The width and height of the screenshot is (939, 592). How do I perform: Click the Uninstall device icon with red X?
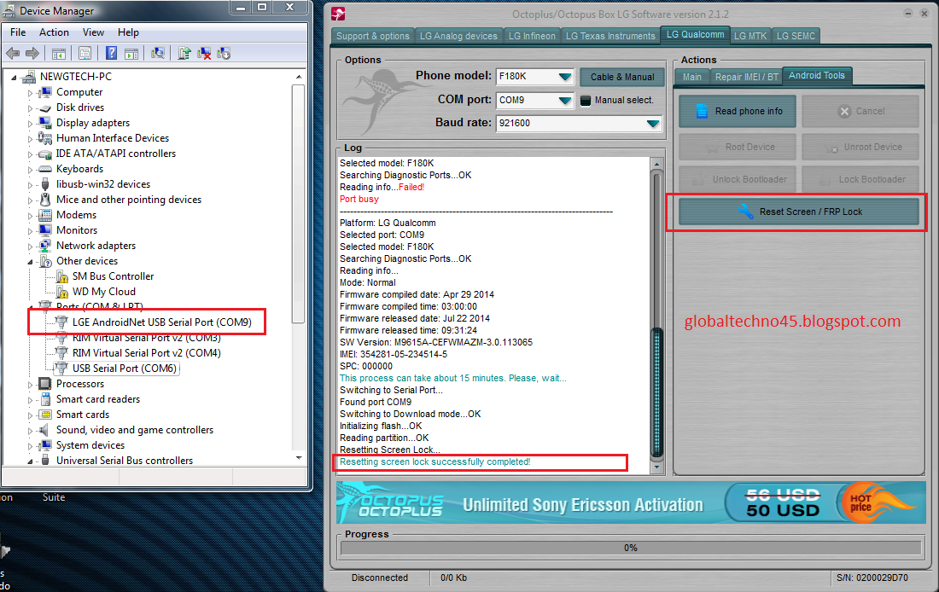coord(204,53)
